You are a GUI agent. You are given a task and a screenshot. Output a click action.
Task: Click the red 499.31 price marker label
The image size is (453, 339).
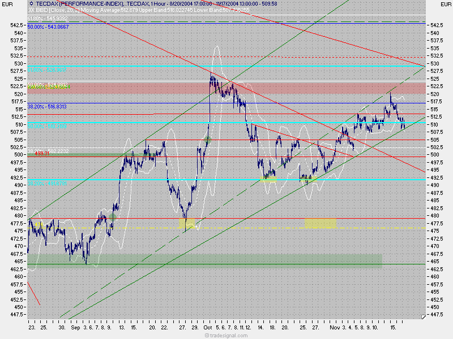click(41, 154)
